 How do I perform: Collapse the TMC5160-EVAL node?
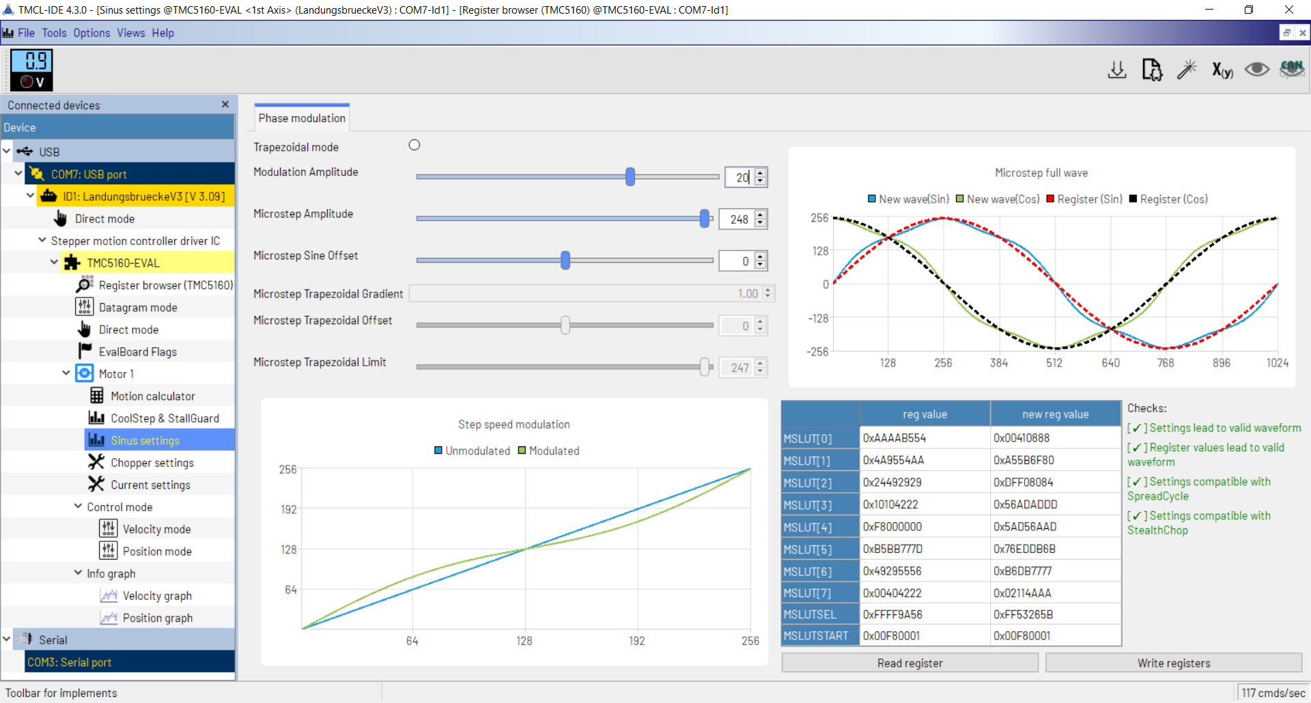pos(54,262)
